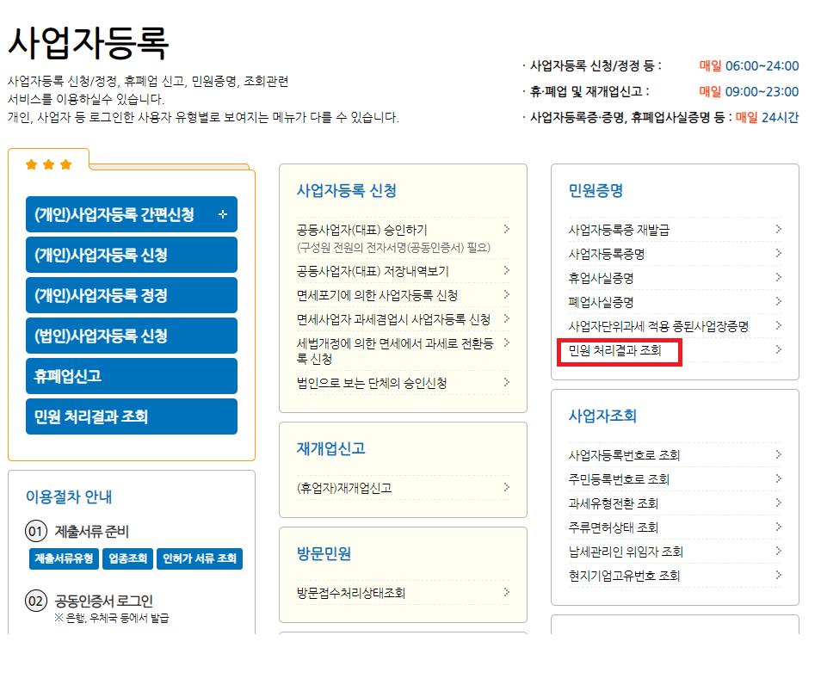
Task: Click 사업자조회 section heading
Action: pos(602,416)
